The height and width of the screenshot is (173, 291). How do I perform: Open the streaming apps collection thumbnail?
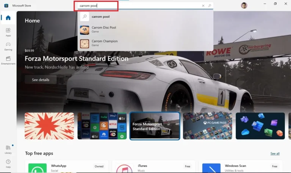[x=102, y=126]
